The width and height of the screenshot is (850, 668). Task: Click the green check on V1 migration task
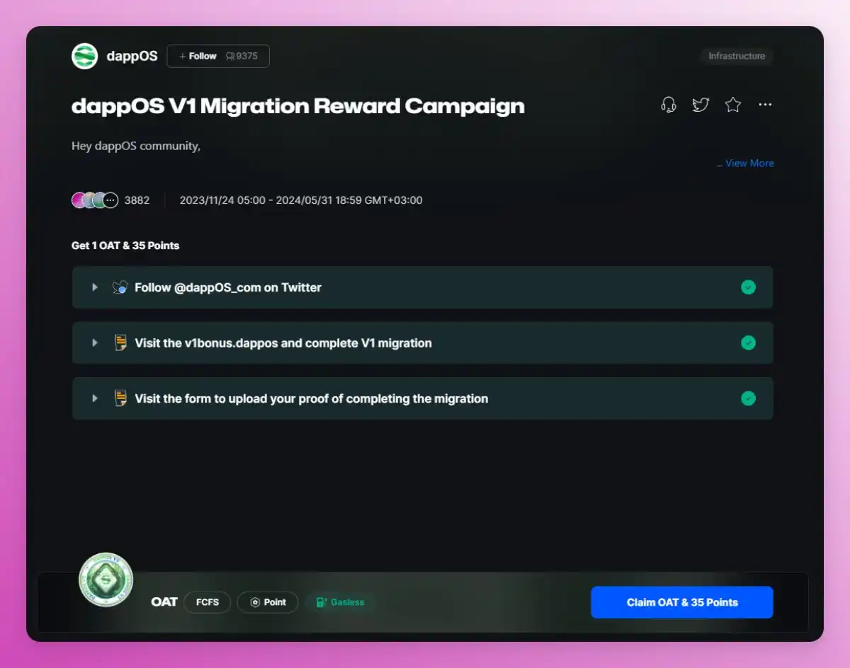(x=748, y=343)
